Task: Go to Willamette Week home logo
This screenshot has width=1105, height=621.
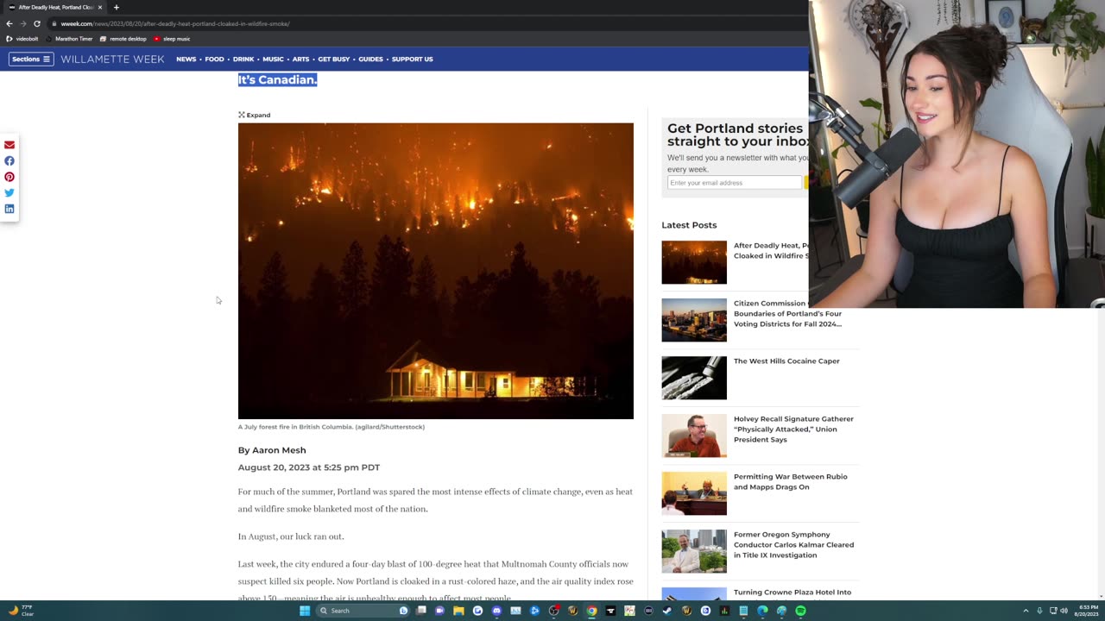Action: pos(112,59)
